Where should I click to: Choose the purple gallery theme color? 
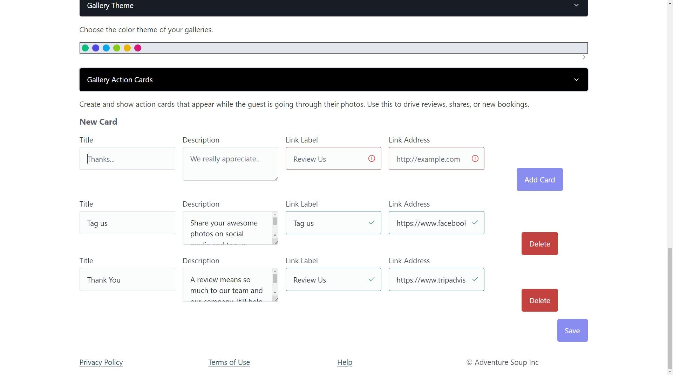click(96, 48)
